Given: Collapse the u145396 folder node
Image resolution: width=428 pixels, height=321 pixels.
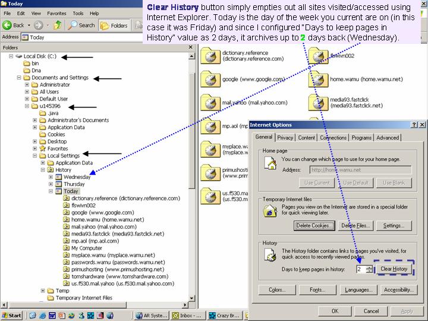Looking at the screenshot, I should (x=27, y=106).
